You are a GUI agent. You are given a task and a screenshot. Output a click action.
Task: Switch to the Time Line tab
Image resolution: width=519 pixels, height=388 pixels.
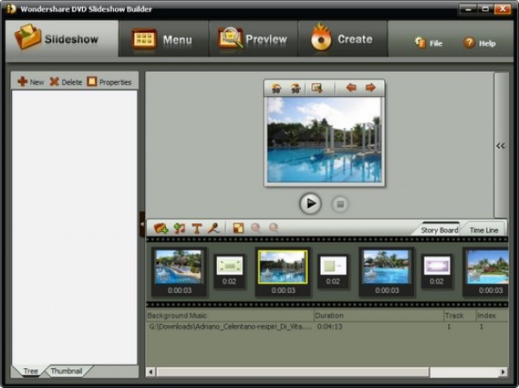click(x=484, y=230)
